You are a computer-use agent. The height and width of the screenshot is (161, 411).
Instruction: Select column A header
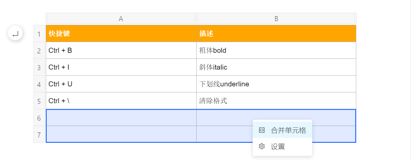(121, 19)
